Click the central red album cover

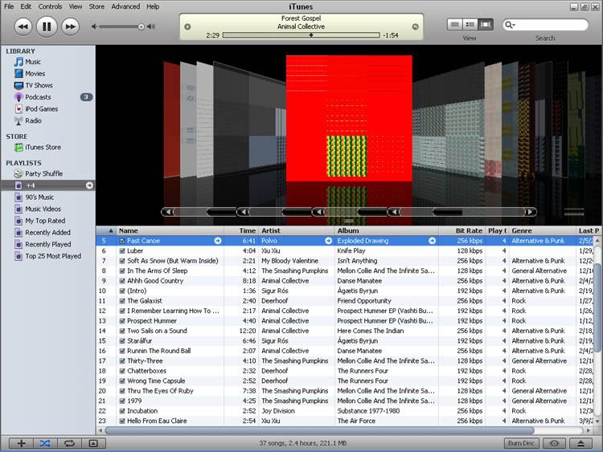(x=349, y=118)
